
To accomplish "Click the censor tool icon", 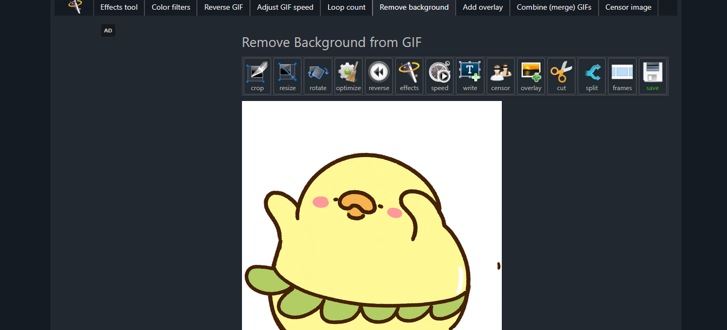I will tap(500, 76).
